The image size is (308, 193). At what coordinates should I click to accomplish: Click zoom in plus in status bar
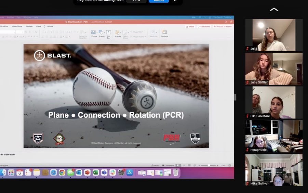coord(217,166)
